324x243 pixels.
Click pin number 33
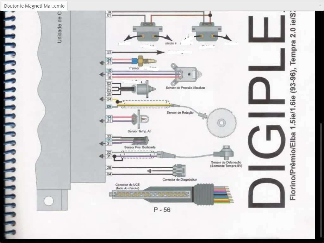pyautogui.click(x=109, y=136)
